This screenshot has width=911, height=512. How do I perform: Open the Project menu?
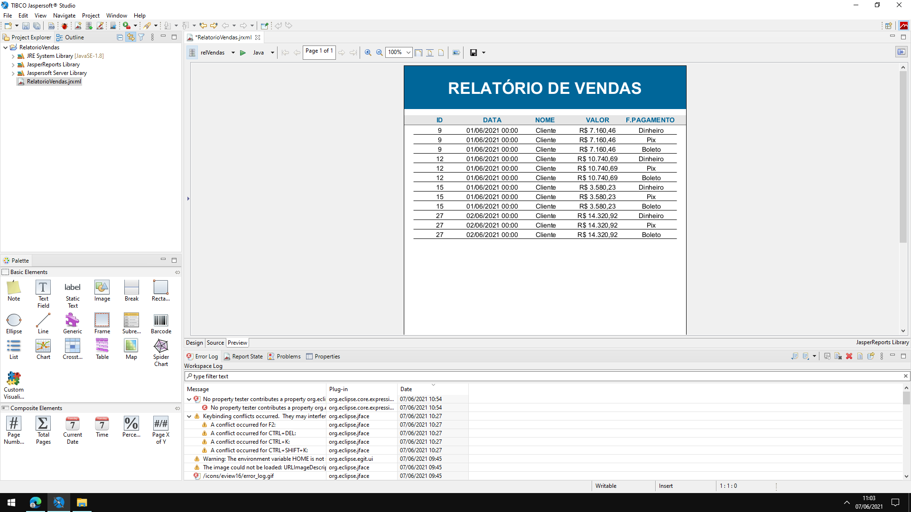(90, 15)
